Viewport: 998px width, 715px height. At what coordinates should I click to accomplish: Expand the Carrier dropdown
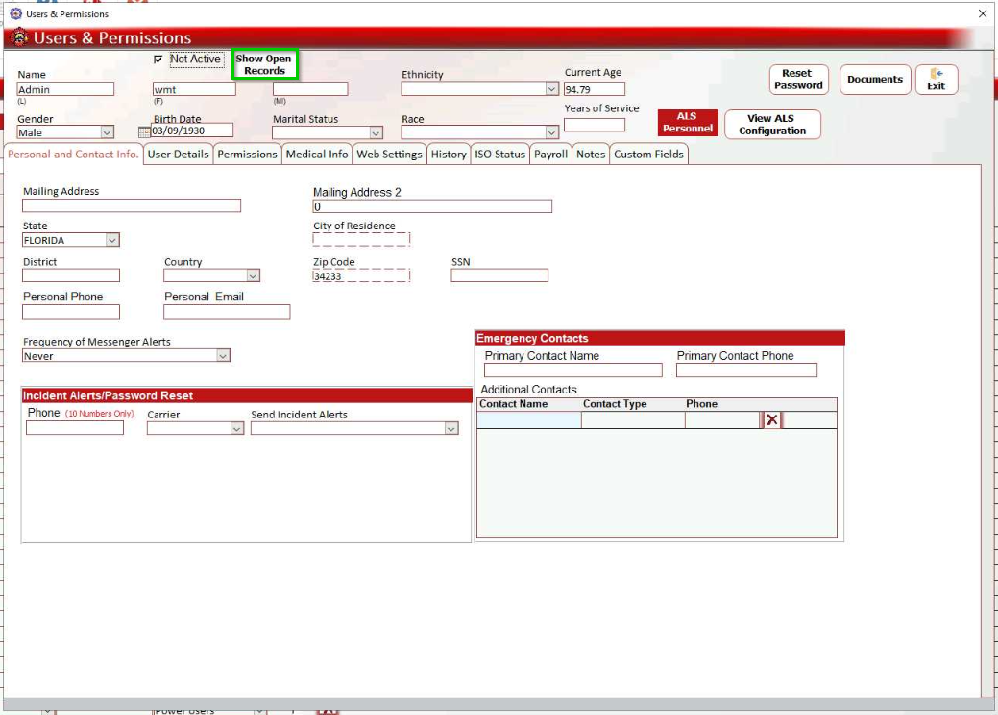click(x=237, y=429)
